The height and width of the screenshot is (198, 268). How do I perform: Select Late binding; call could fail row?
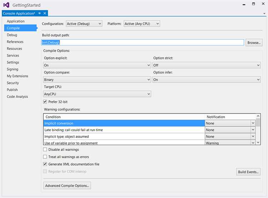point(124,130)
